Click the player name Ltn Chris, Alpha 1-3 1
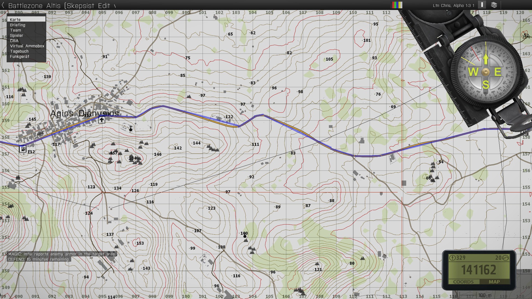This screenshot has height=299, width=532. (x=454, y=6)
